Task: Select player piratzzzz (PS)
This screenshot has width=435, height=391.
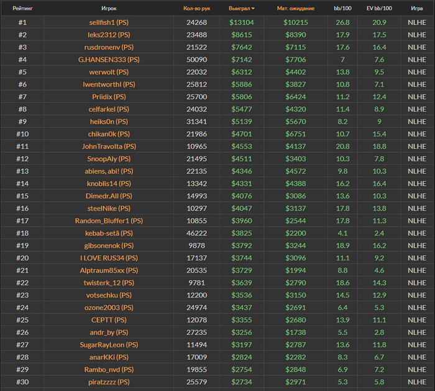Action: (109, 382)
